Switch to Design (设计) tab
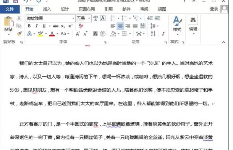This screenshot has width=233, height=150. click(65, 9)
